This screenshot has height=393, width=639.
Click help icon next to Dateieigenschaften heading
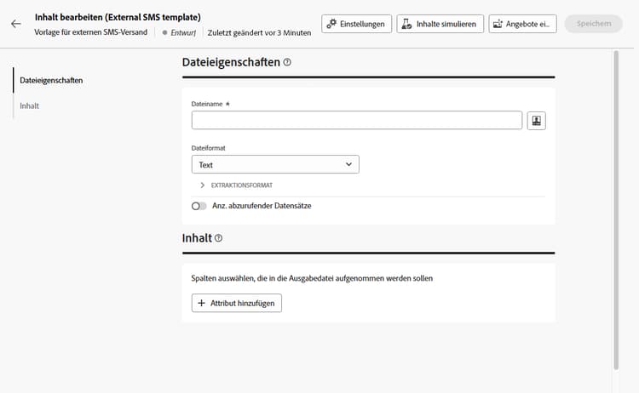[287, 62]
